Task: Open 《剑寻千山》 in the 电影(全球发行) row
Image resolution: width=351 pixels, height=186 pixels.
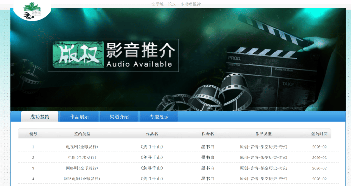Action: [x=152, y=157]
